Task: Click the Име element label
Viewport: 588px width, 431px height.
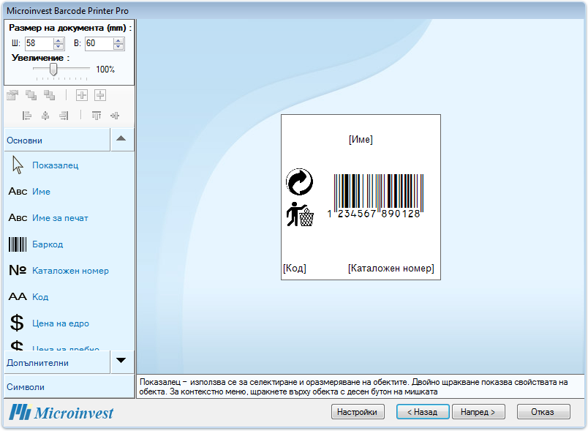Action: [x=41, y=191]
